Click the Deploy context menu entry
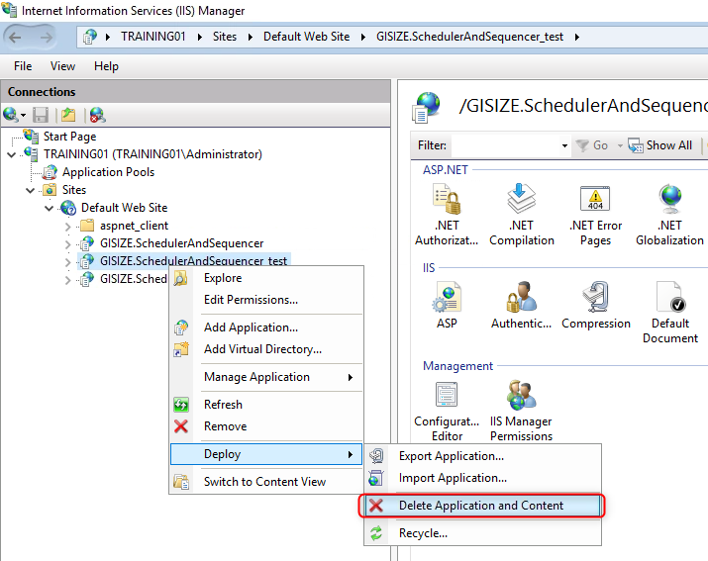 [x=266, y=453]
